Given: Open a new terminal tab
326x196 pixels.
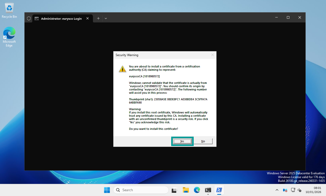Looking at the screenshot, I should click(98, 18).
